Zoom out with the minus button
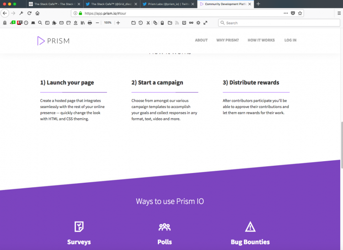This screenshot has height=250, width=343. [x=97, y=23]
